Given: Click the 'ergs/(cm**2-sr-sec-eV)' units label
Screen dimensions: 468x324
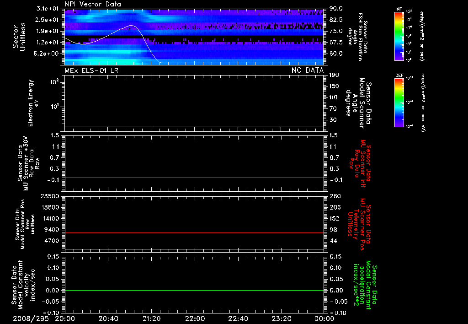Looking at the screenshot, I should point(422,103).
